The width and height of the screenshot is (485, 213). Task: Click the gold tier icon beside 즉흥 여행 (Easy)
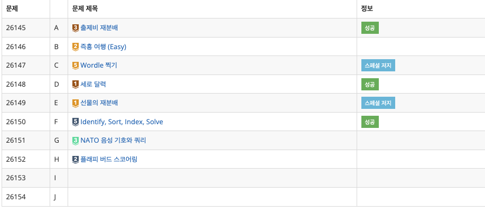coord(75,47)
